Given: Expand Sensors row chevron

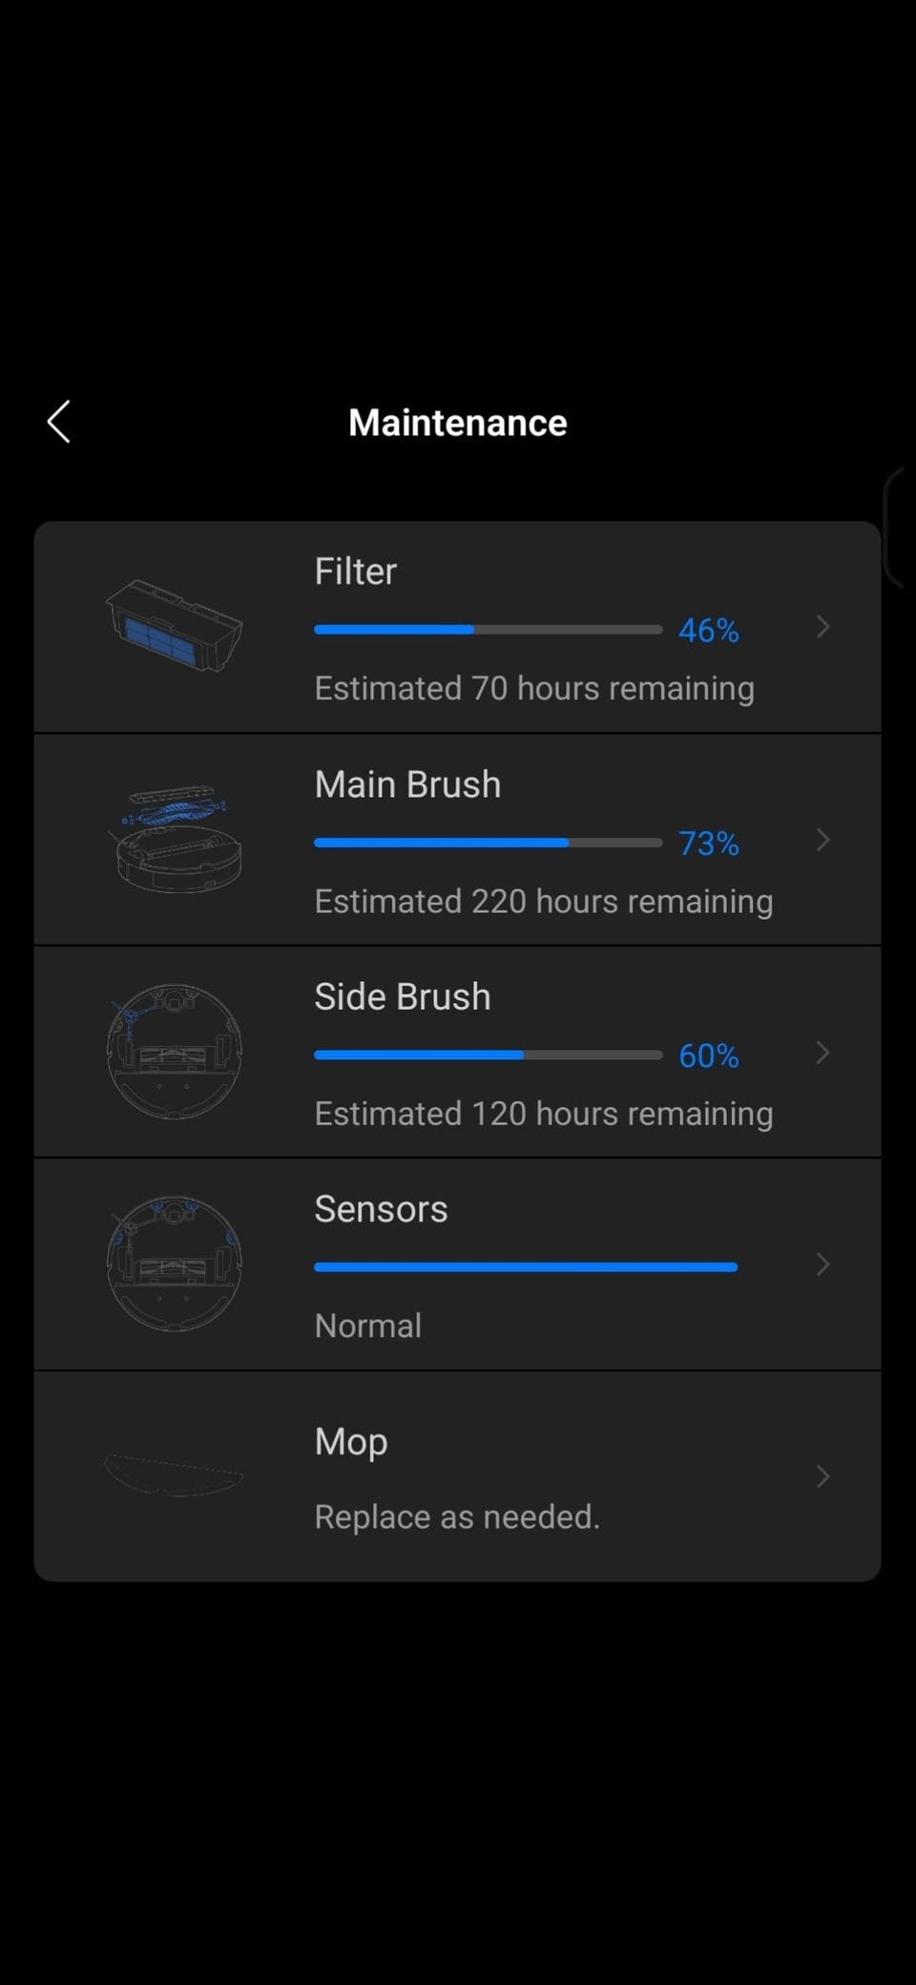Looking at the screenshot, I should [822, 1264].
